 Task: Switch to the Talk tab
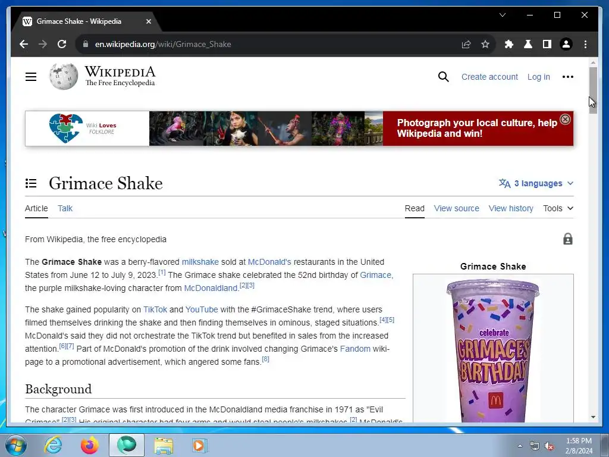coord(65,208)
